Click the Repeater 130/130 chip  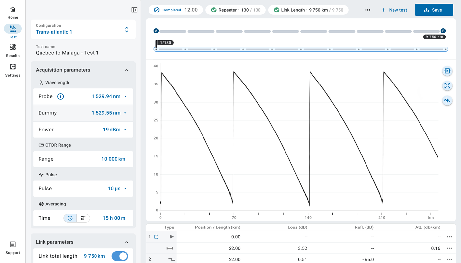tap(236, 10)
